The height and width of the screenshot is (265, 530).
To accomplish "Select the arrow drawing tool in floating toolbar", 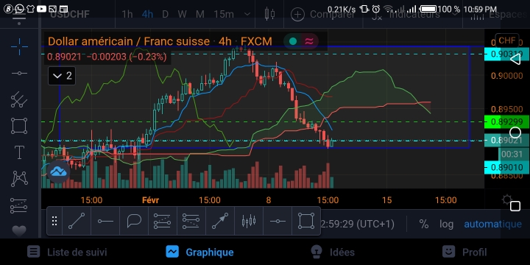I will click(x=220, y=221).
